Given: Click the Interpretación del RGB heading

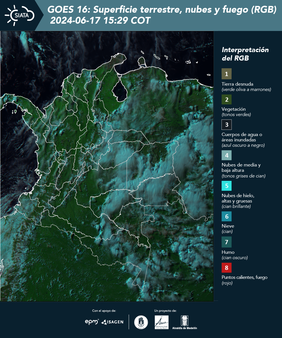Looking at the screenshot, I should coord(245,54).
